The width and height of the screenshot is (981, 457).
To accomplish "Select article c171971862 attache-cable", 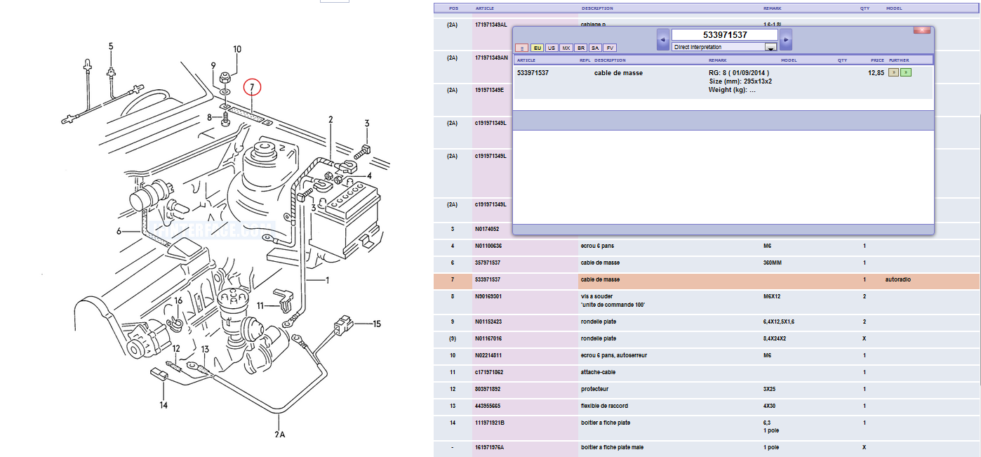I will pos(707,373).
